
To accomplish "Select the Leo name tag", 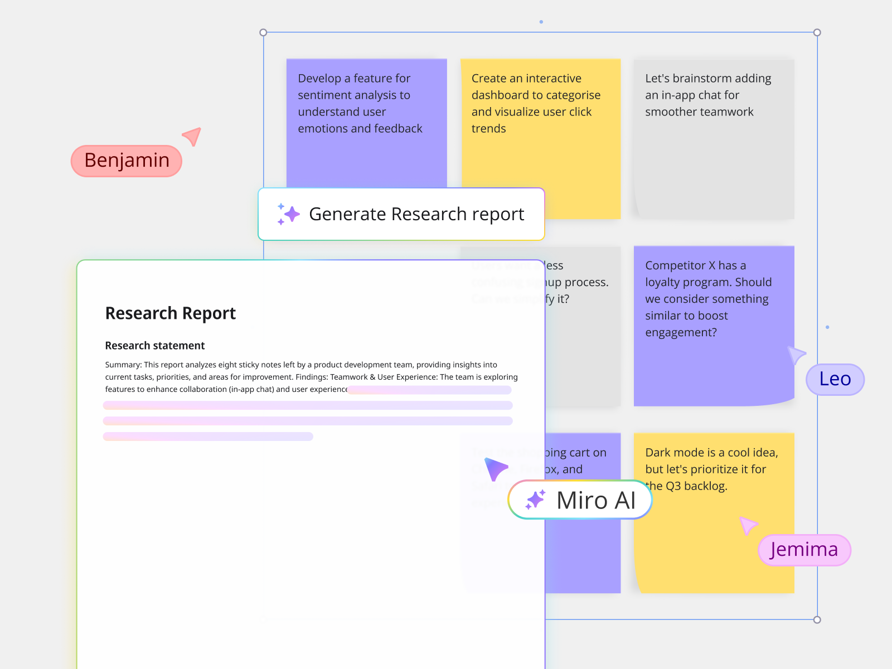I will point(835,380).
